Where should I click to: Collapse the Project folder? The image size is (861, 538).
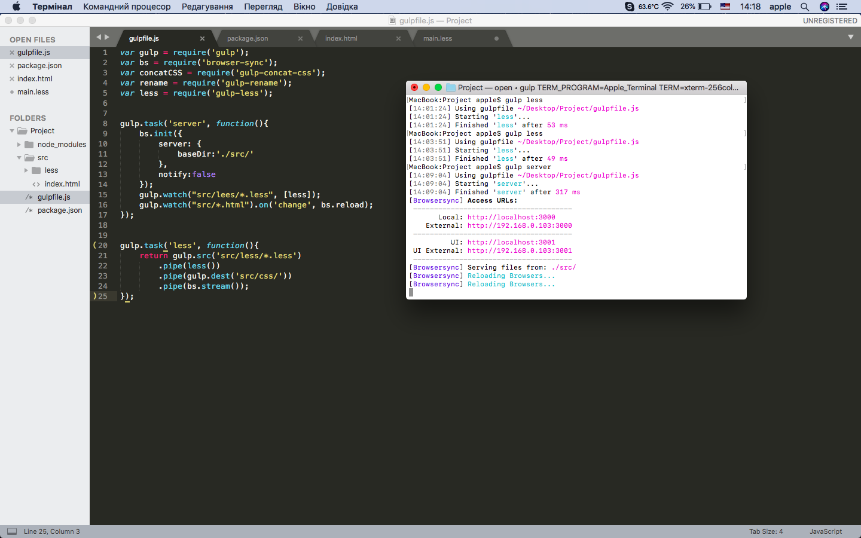[x=12, y=131]
